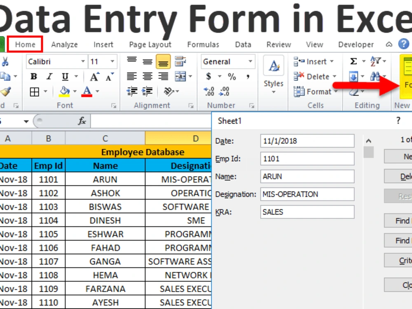Align text left

pos(132,77)
